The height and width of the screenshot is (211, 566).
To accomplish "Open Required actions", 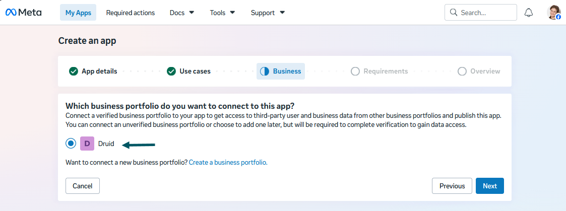I will click(131, 13).
